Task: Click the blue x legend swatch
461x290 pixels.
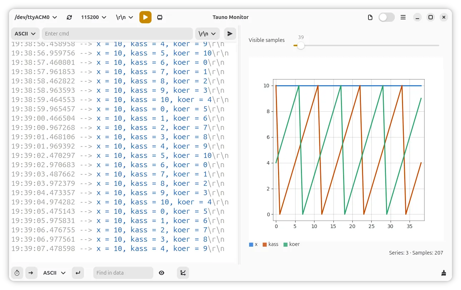Action: point(251,245)
